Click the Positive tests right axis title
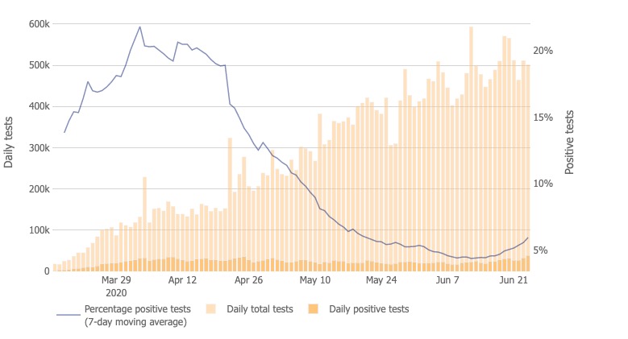 [x=569, y=143]
